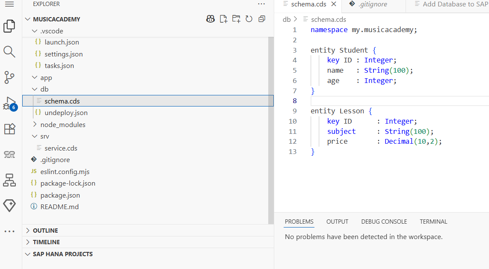Open the Extensions view
Viewport: 489px width, 269px height.
(9, 129)
